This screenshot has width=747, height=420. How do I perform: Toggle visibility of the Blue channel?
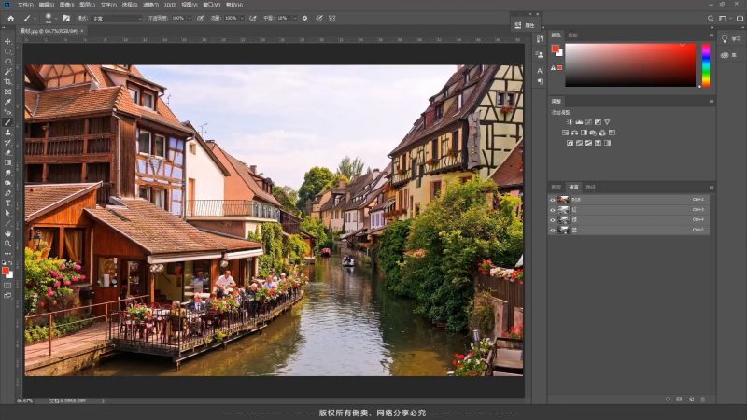(553, 230)
